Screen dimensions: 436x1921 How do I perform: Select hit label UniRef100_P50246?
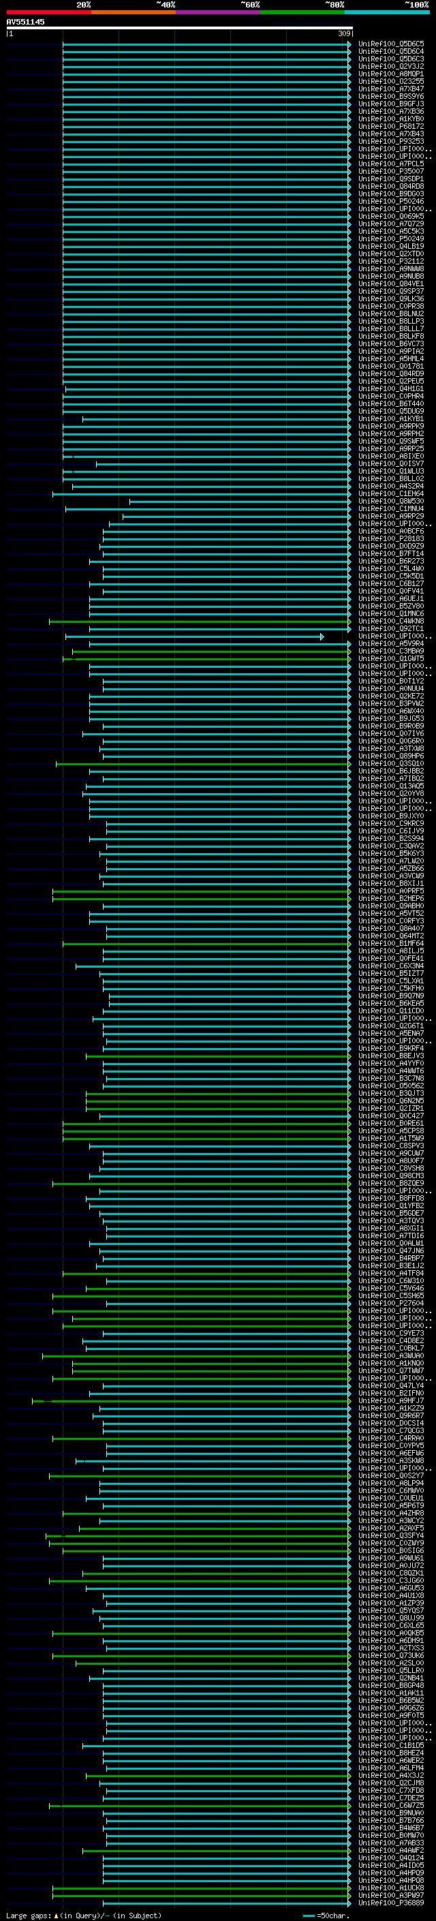coord(391,201)
